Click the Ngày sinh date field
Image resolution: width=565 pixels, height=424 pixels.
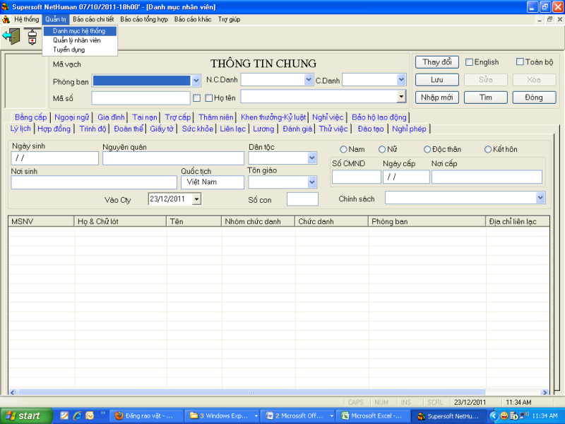click(55, 158)
